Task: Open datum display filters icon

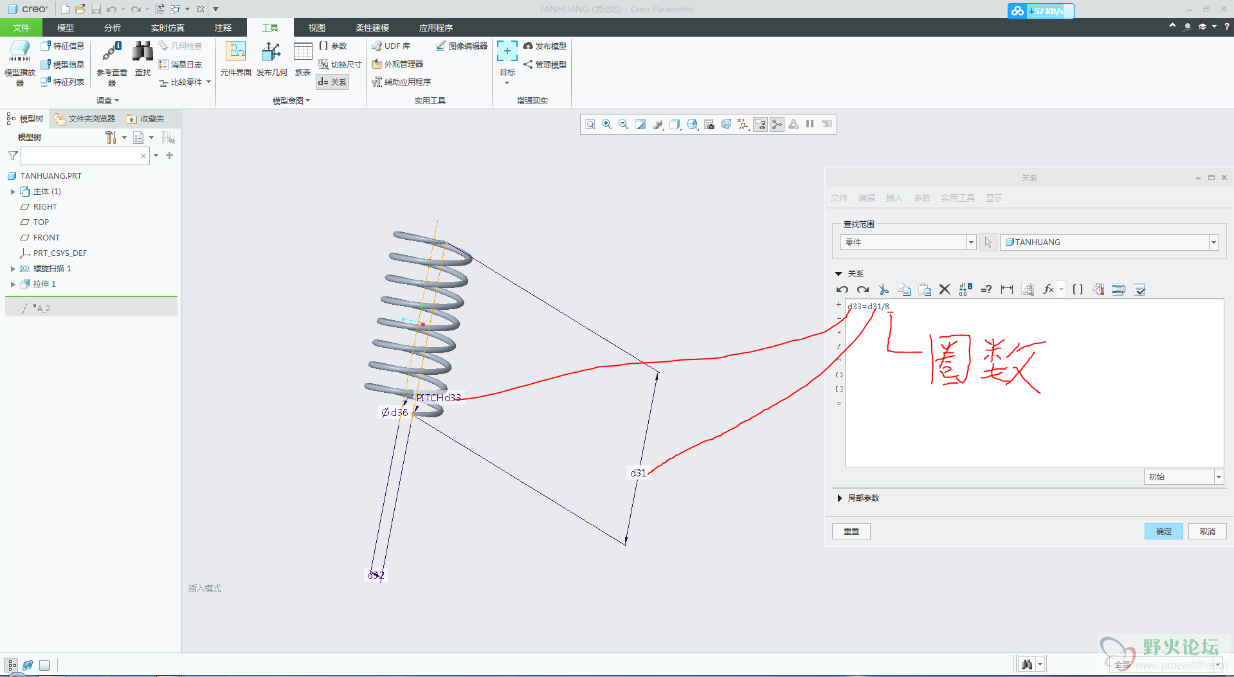Action: [743, 124]
